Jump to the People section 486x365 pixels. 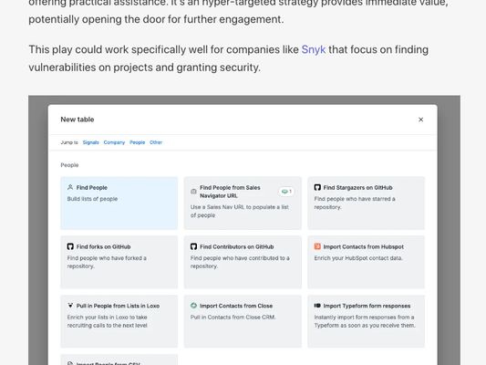138,142
